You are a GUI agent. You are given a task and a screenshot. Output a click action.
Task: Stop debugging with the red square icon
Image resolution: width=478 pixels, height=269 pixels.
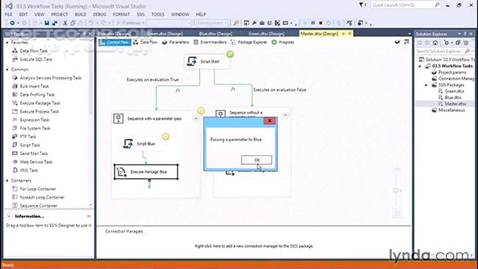[x=321, y=23]
